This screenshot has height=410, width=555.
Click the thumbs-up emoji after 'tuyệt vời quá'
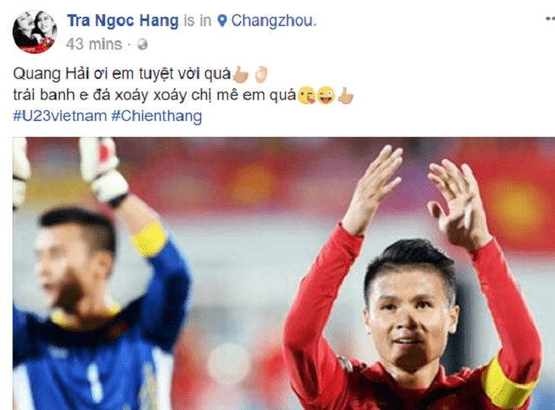point(240,74)
